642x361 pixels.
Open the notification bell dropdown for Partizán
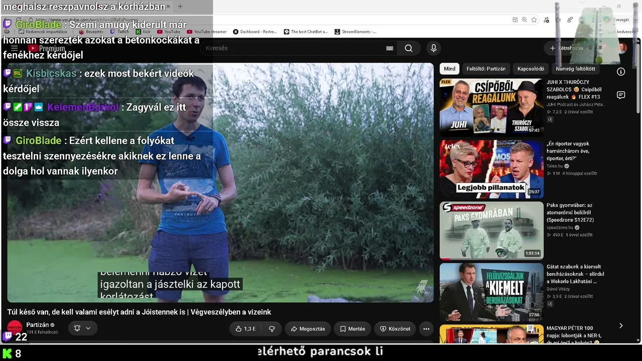point(82,328)
